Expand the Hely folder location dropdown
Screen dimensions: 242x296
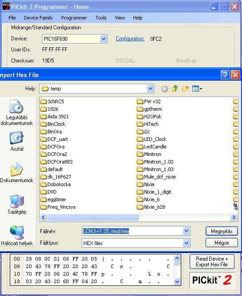tap(150, 89)
